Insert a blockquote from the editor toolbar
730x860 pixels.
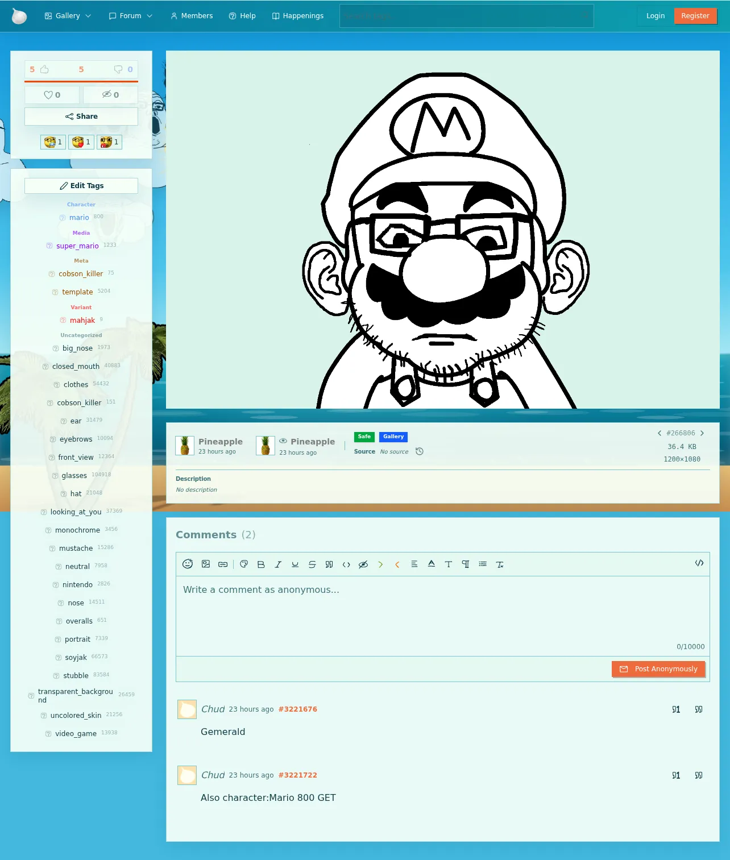[x=329, y=564]
